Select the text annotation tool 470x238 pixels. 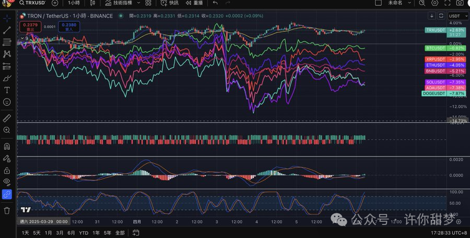point(7,90)
